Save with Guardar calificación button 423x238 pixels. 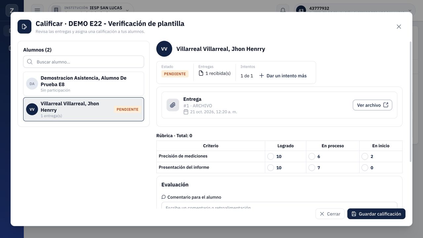pos(376,214)
